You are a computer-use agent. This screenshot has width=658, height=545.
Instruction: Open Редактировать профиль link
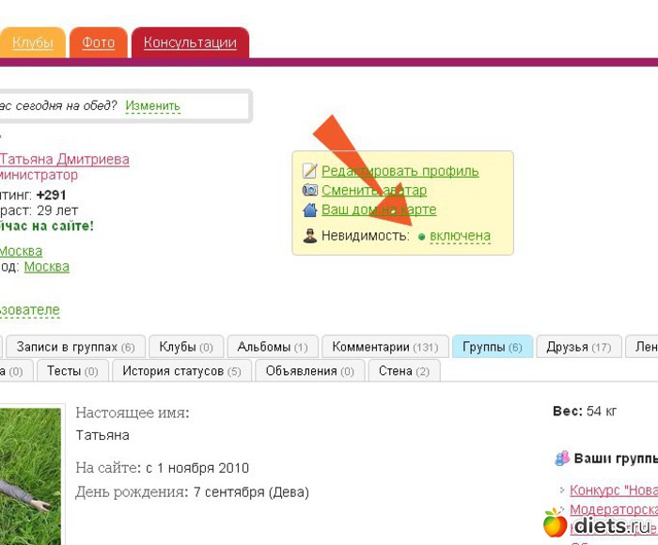[399, 171]
